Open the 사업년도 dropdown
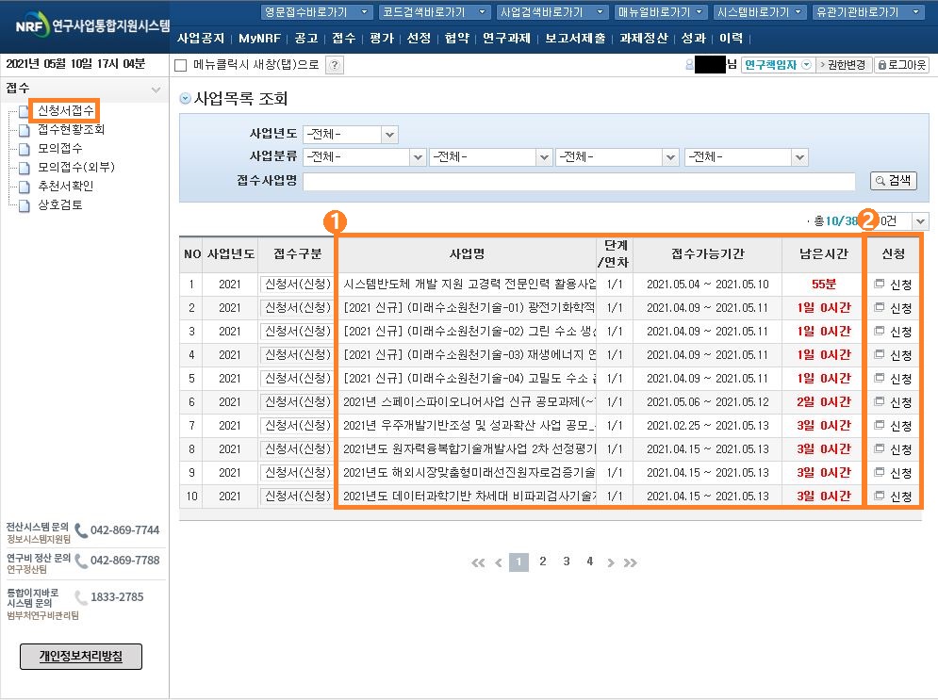Image resolution: width=938 pixels, height=700 pixels. coord(351,135)
